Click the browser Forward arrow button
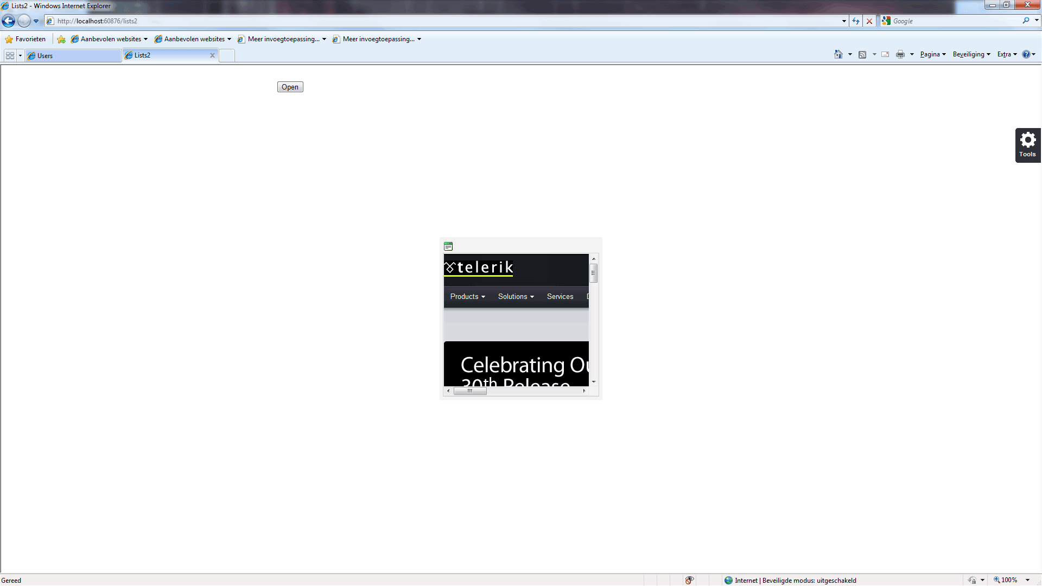This screenshot has width=1042, height=586. click(x=24, y=21)
